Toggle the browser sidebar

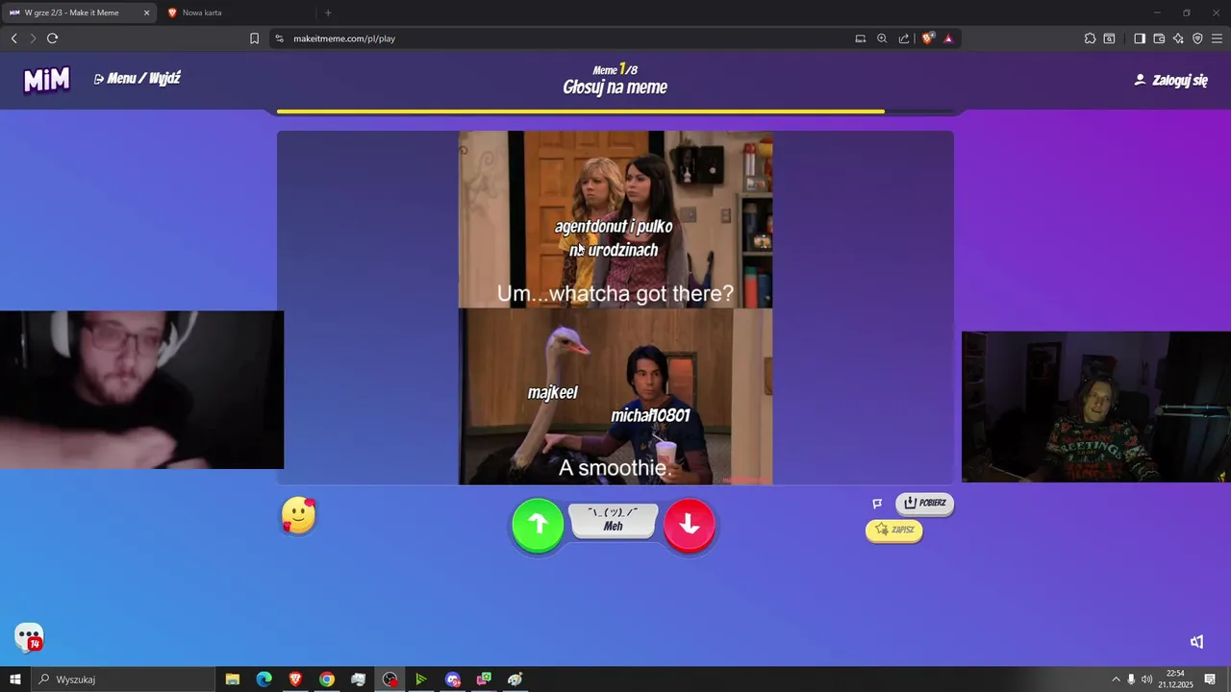point(1140,38)
